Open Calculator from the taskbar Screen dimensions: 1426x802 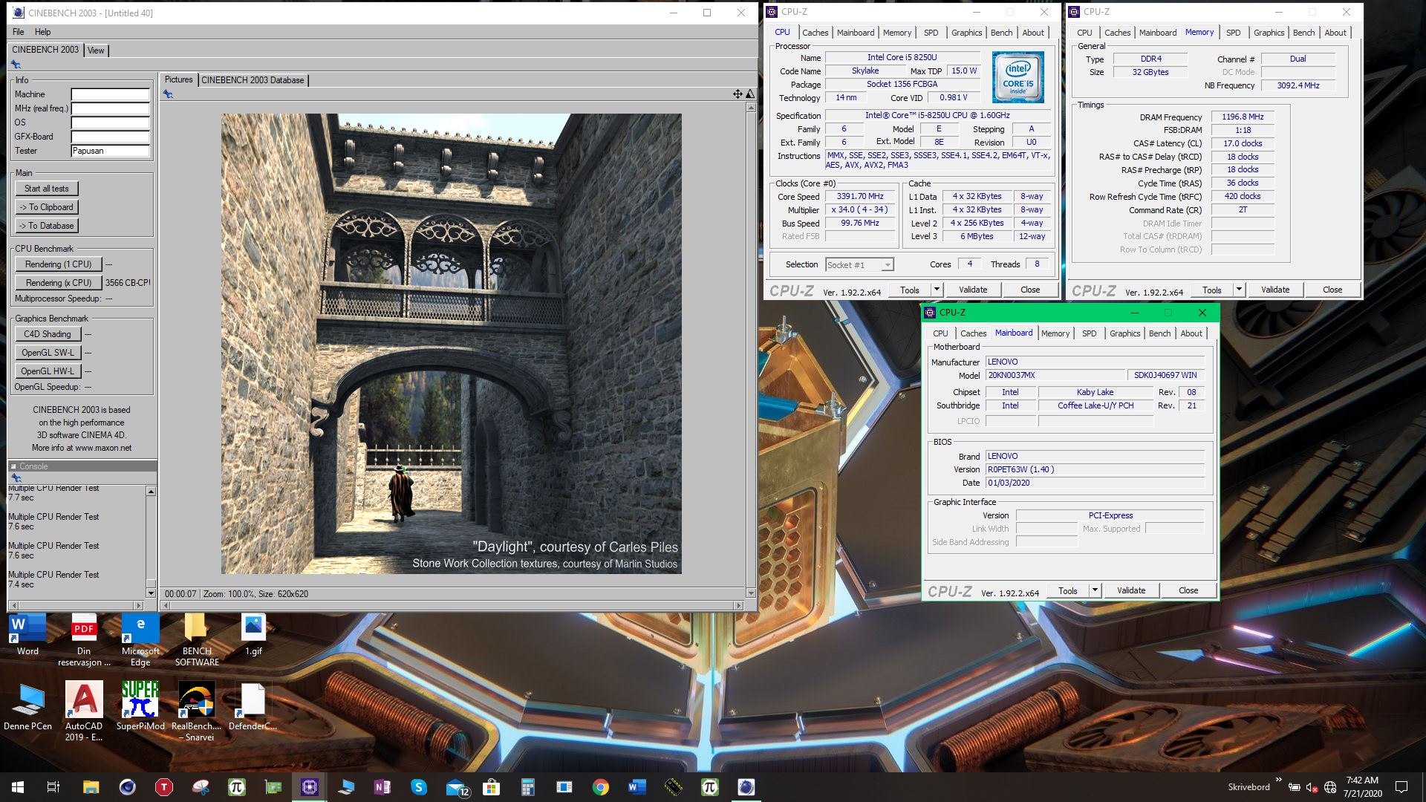(x=527, y=787)
